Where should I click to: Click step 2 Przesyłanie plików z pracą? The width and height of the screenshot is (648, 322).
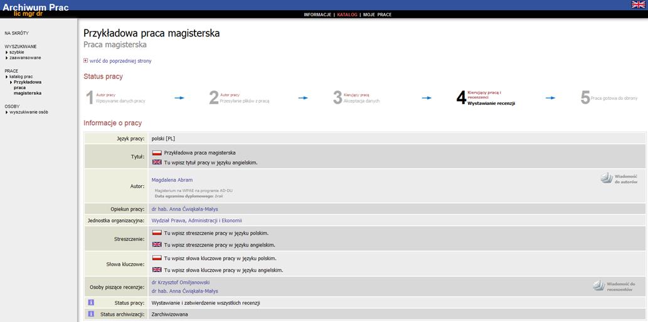coord(239,98)
